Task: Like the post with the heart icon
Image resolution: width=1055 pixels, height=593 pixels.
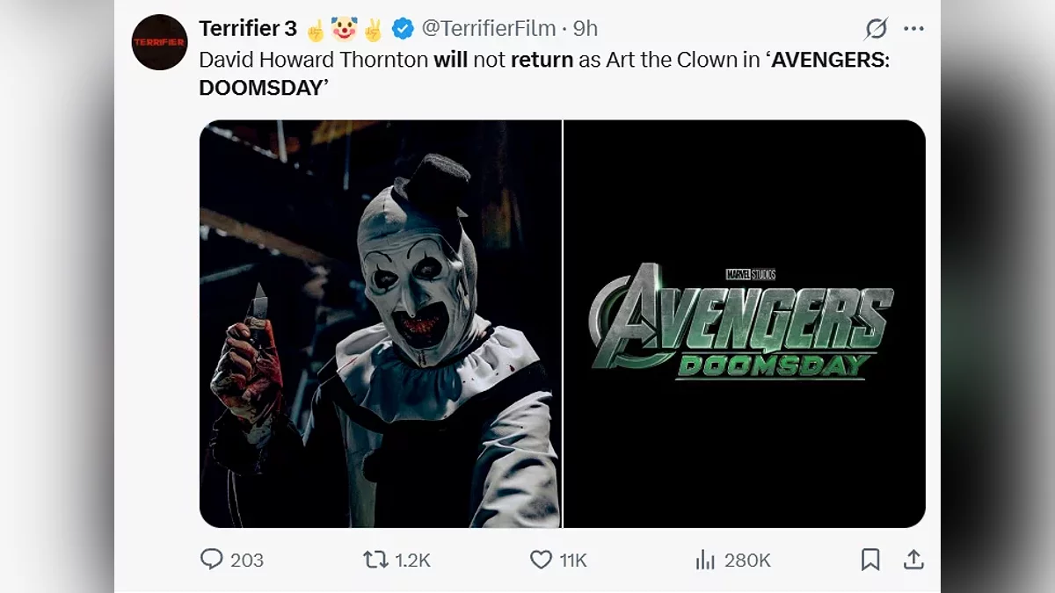Action: 541,560
